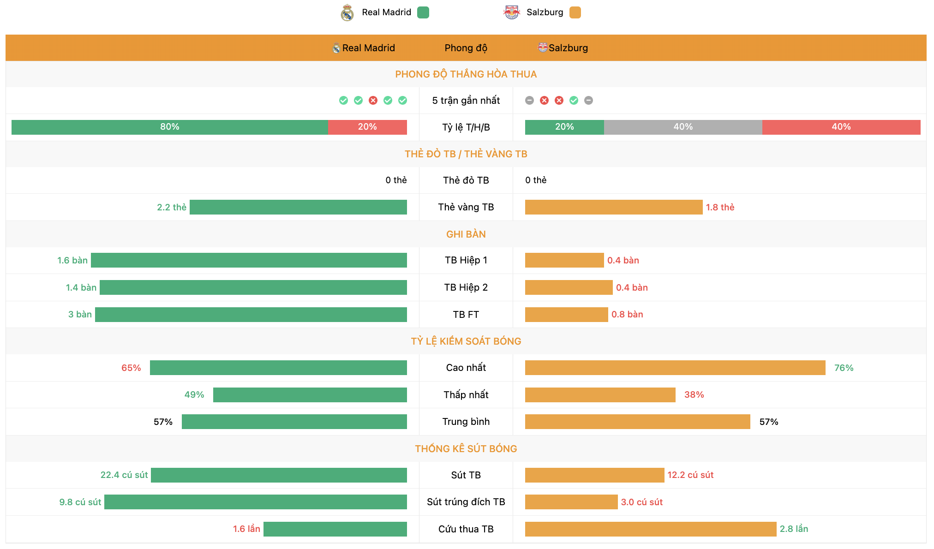Viewport: 934px width, 549px height.
Task: Click Salzburg name in orange header
Action: tap(568, 48)
